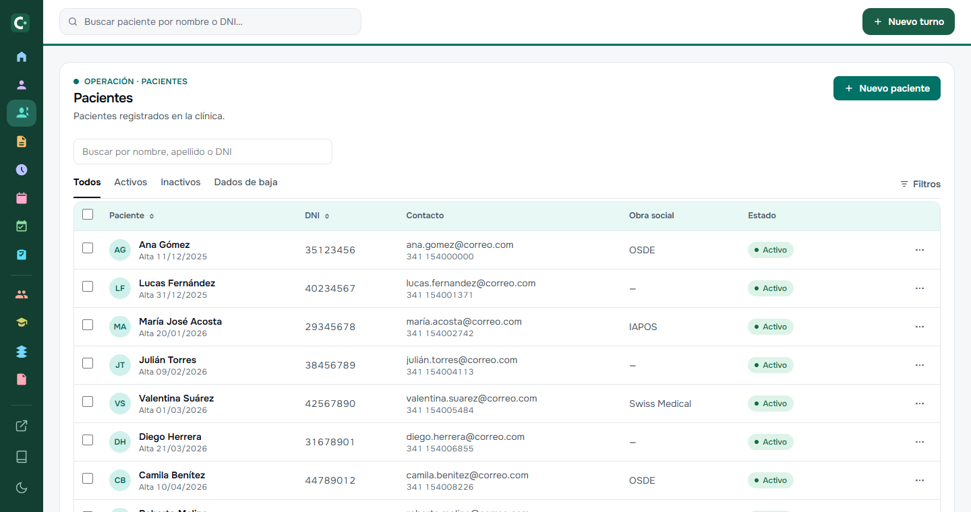
Task: Open the cyan clipboard-check icon in sidebar
Action: coord(22,255)
